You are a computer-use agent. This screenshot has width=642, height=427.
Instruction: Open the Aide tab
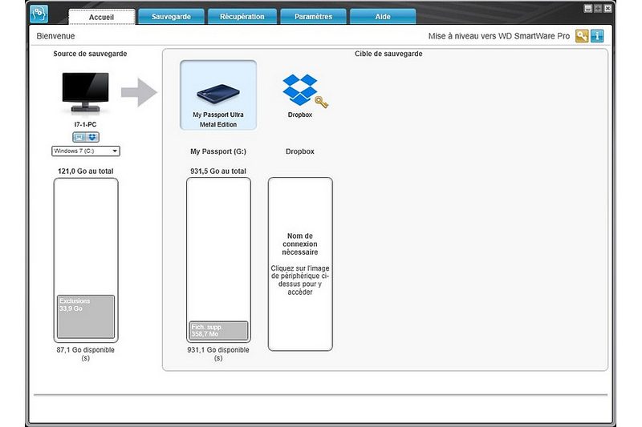click(x=383, y=17)
